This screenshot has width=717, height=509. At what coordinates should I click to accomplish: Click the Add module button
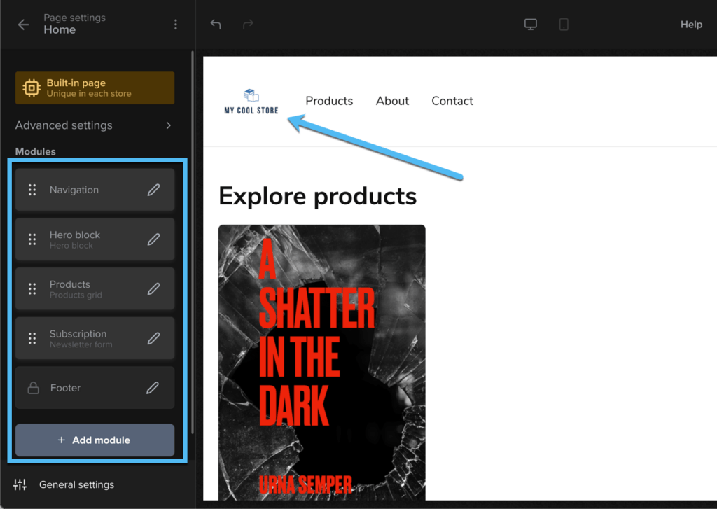pyautogui.click(x=95, y=440)
